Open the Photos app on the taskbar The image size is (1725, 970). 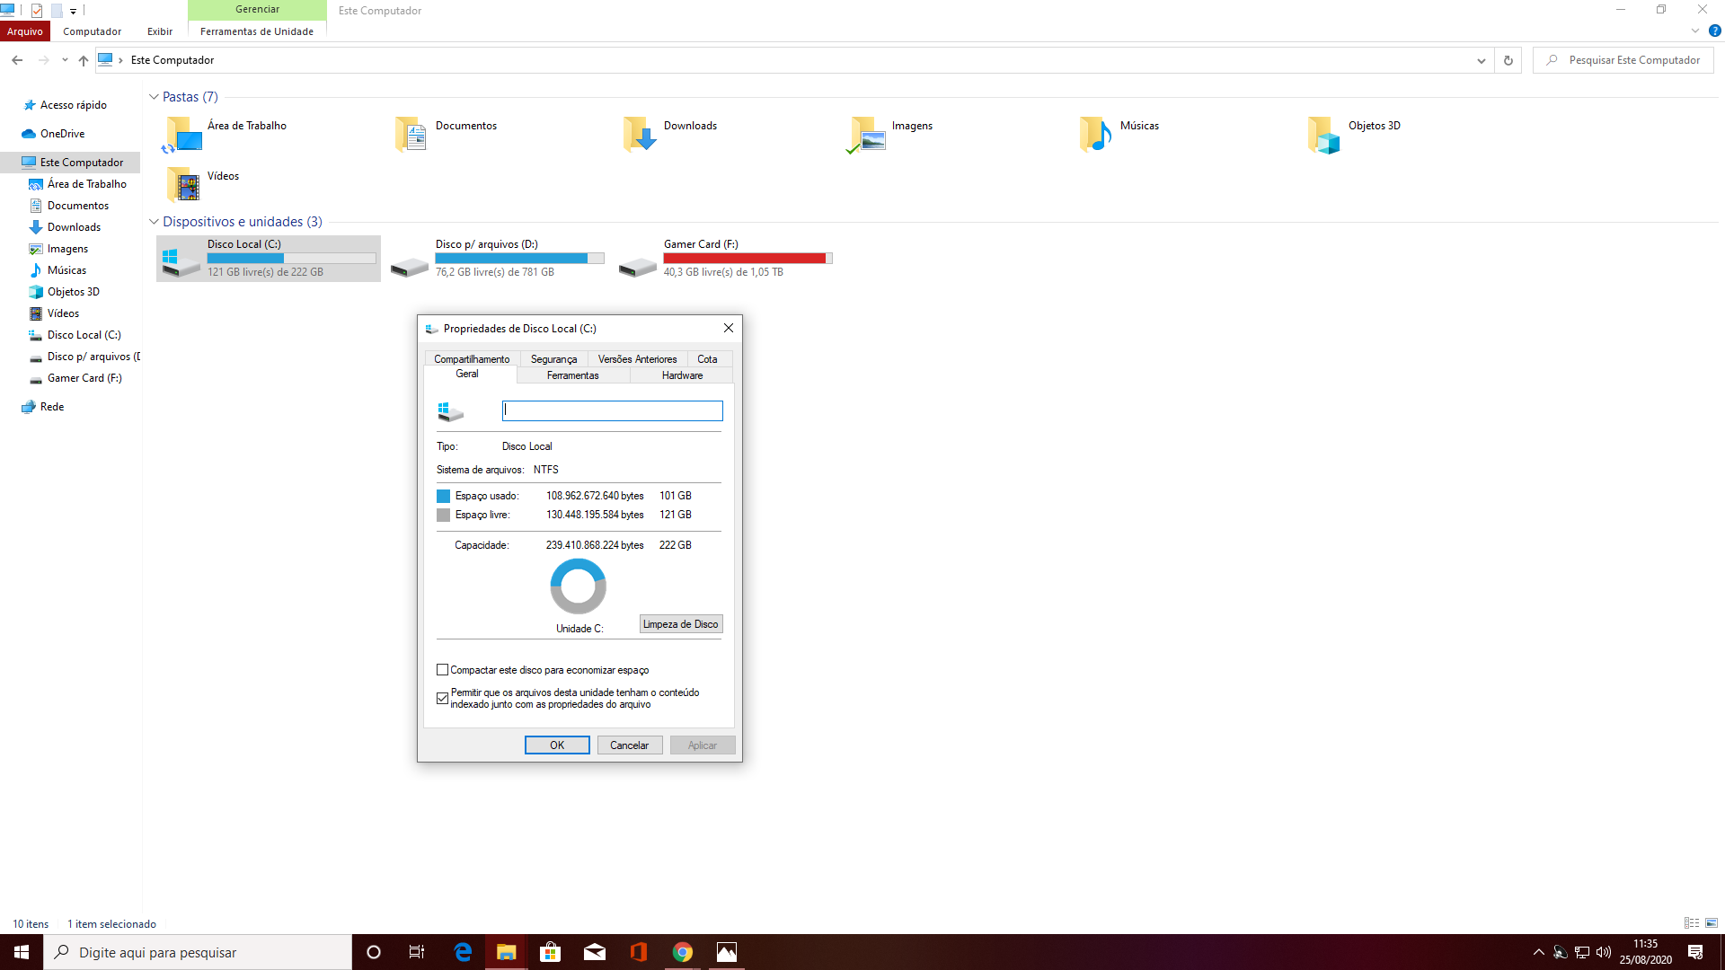[x=727, y=952]
